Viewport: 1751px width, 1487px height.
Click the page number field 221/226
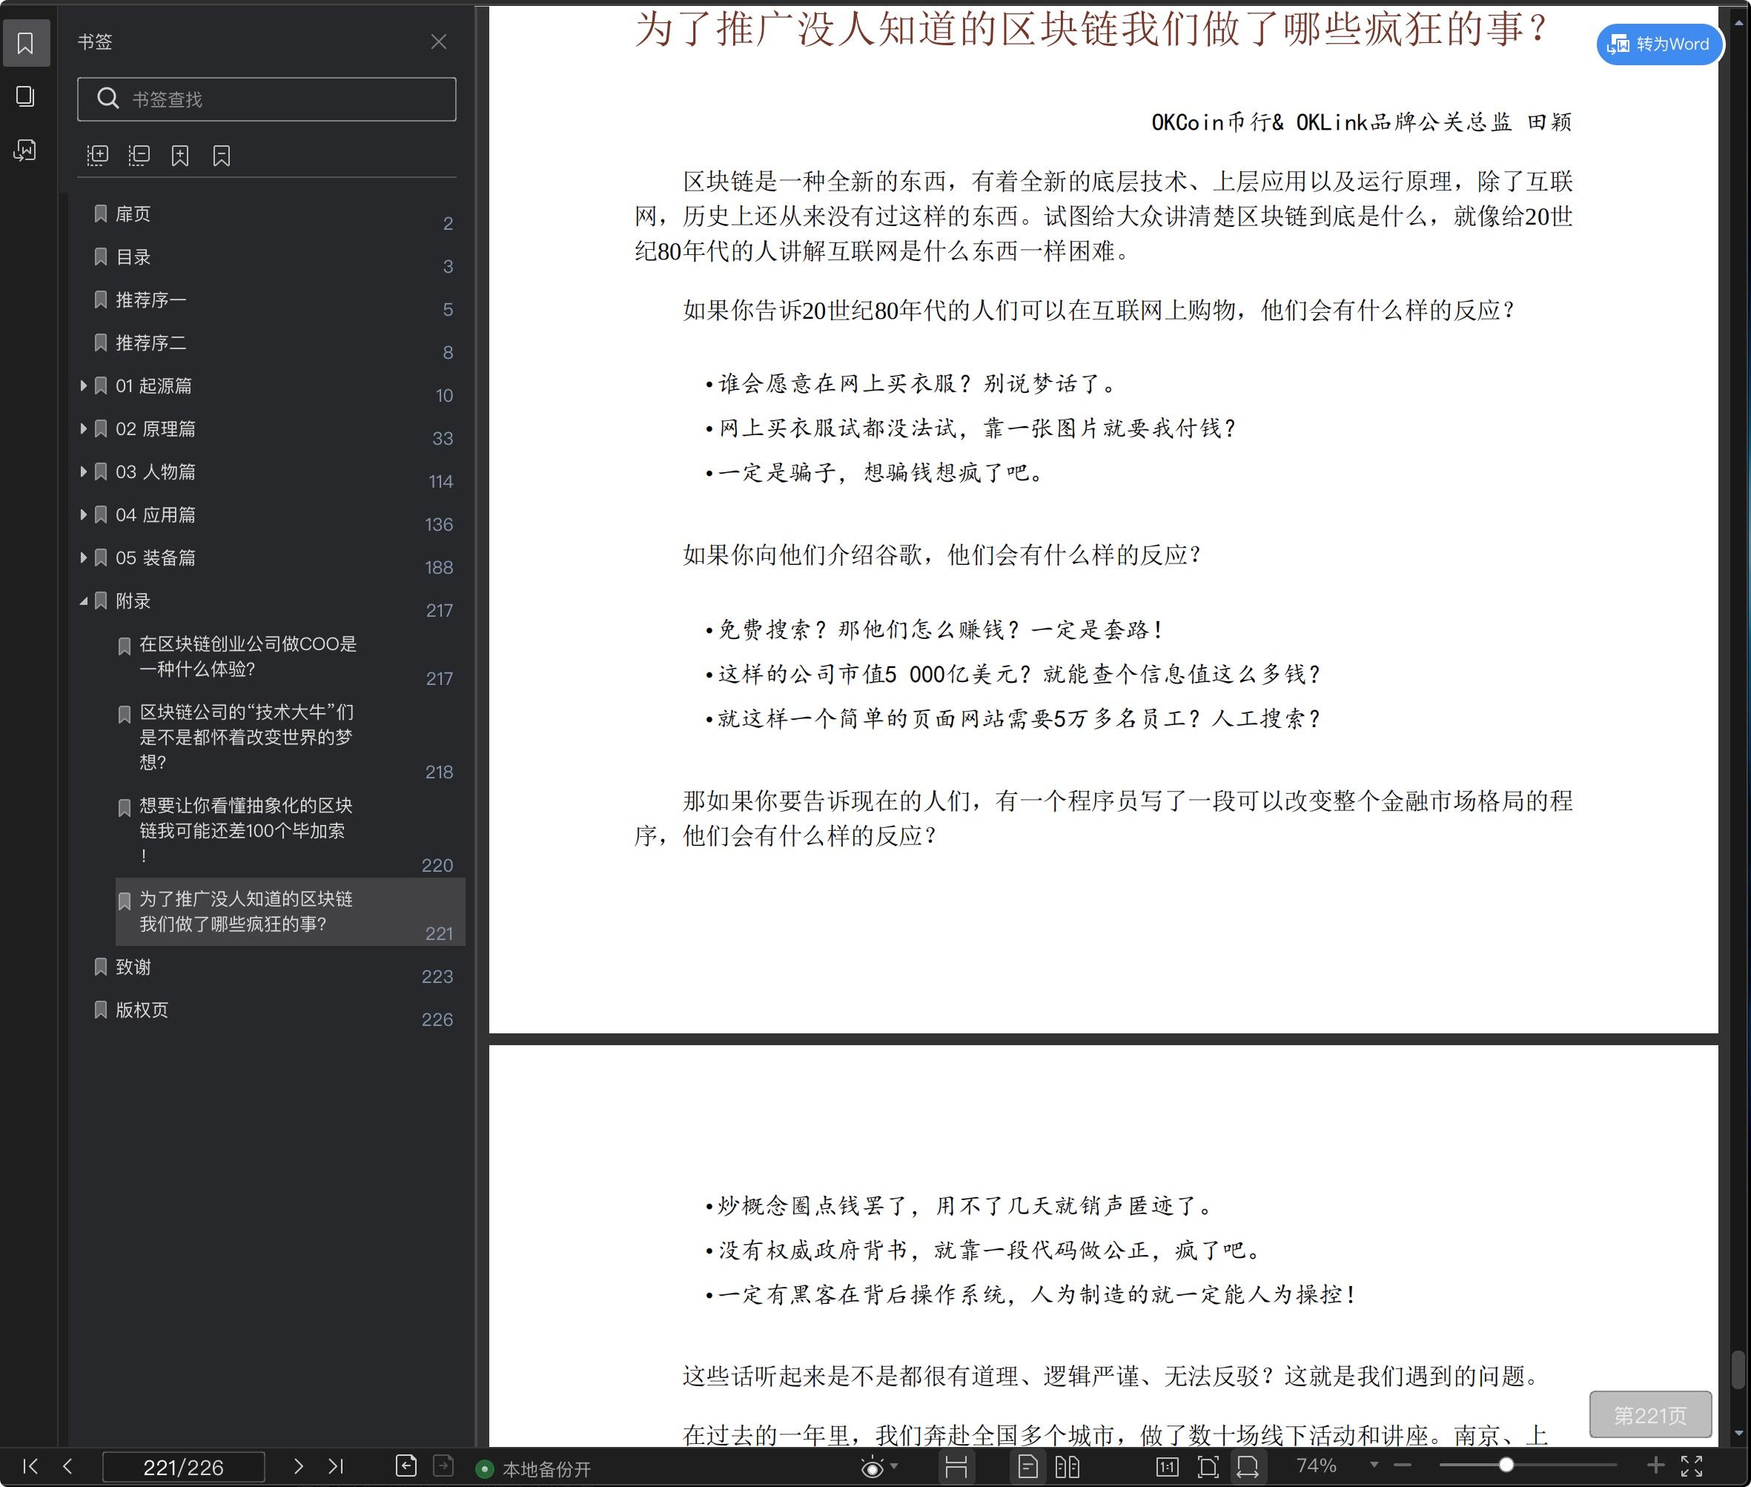coord(184,1468)
